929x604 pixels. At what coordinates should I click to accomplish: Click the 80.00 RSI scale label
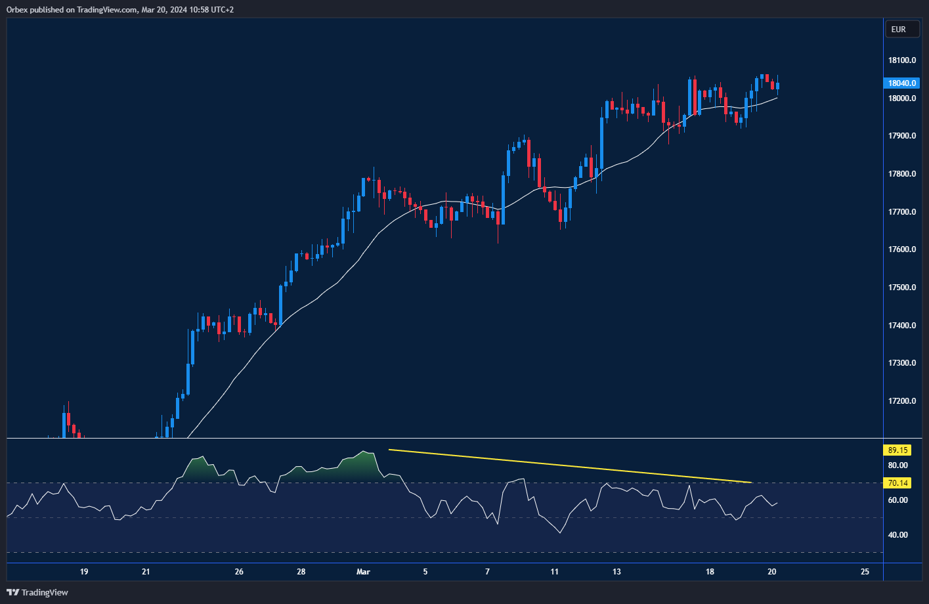point(897,465)
